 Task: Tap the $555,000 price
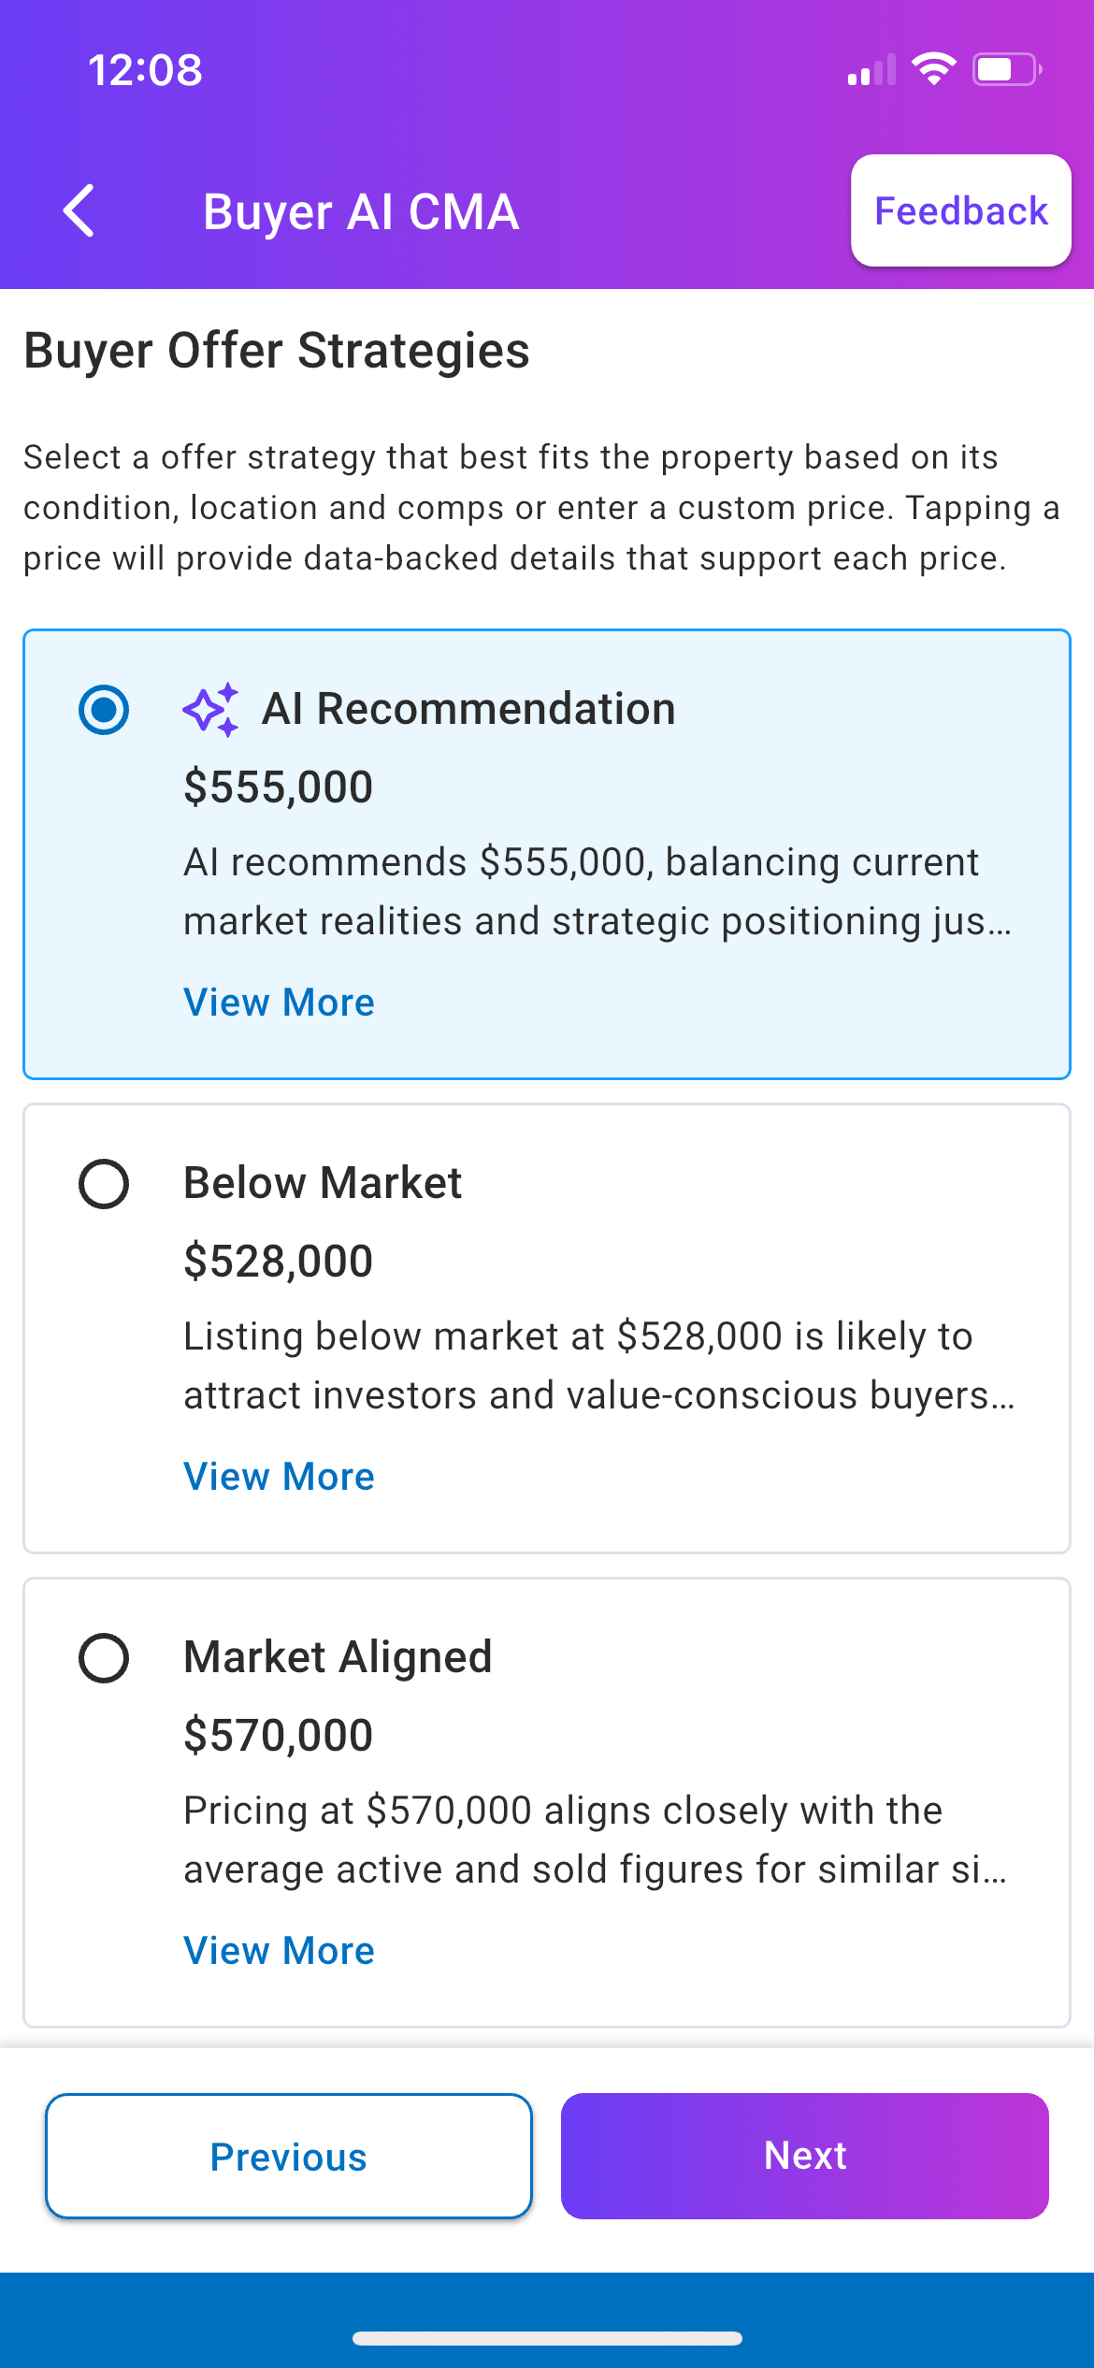[x=279, y=787]
